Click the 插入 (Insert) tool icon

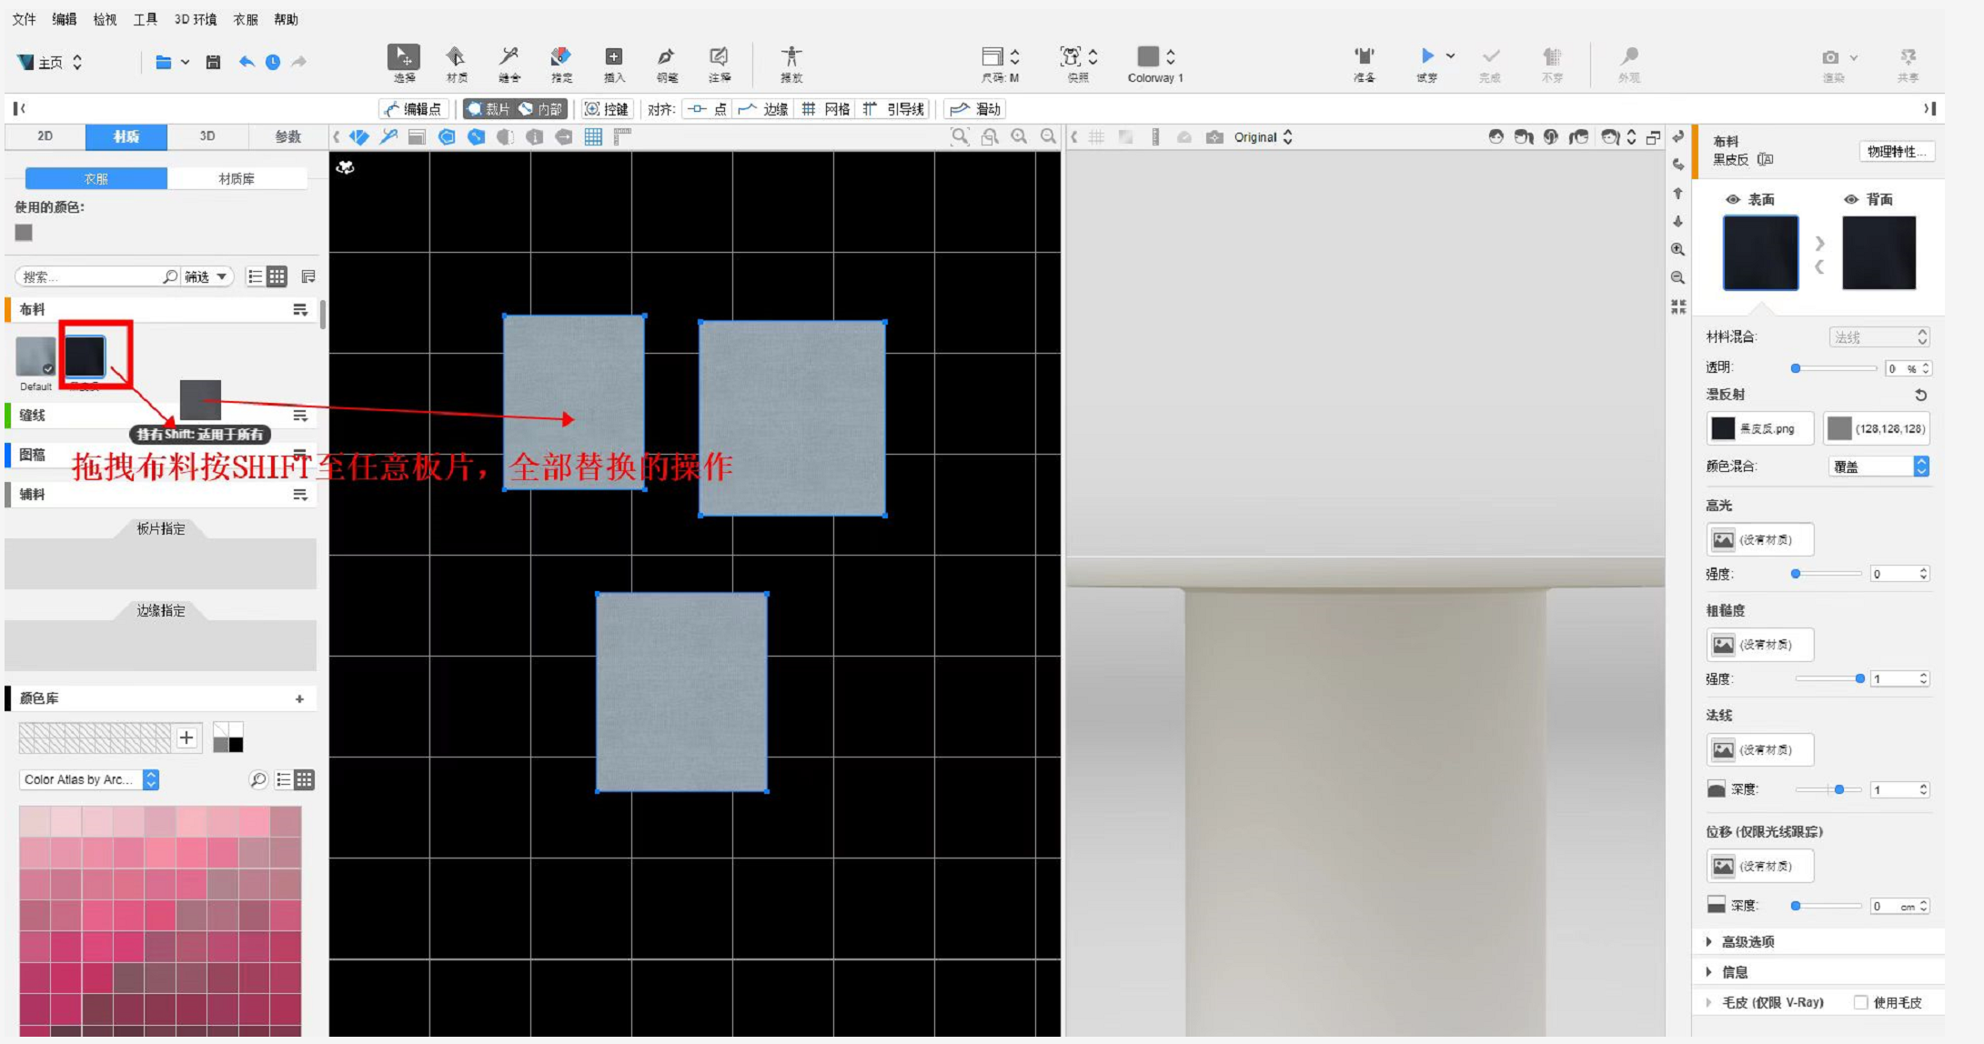[x=614, y=57]
